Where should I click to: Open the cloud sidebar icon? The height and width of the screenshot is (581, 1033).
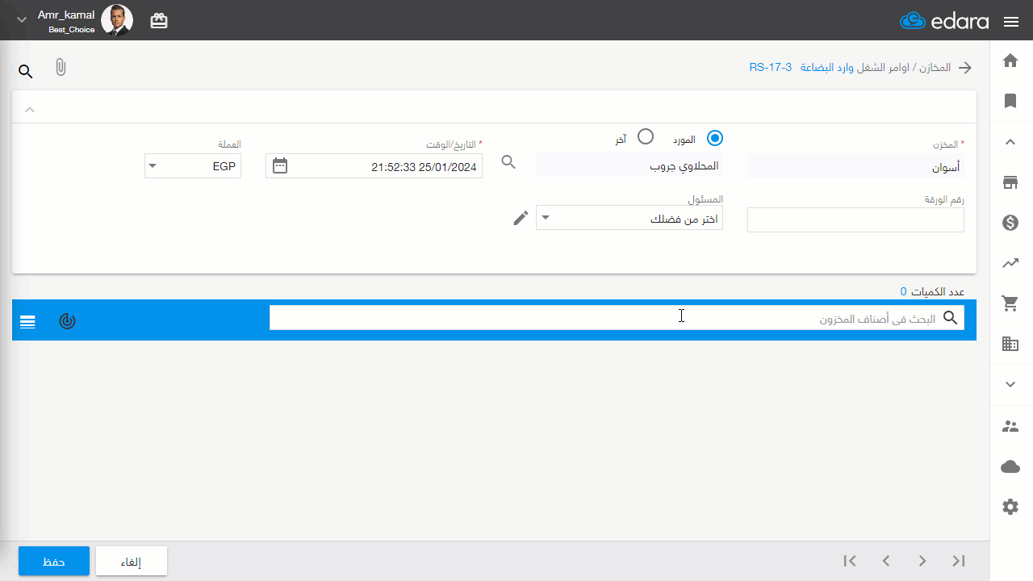[x=1010, y=466]
